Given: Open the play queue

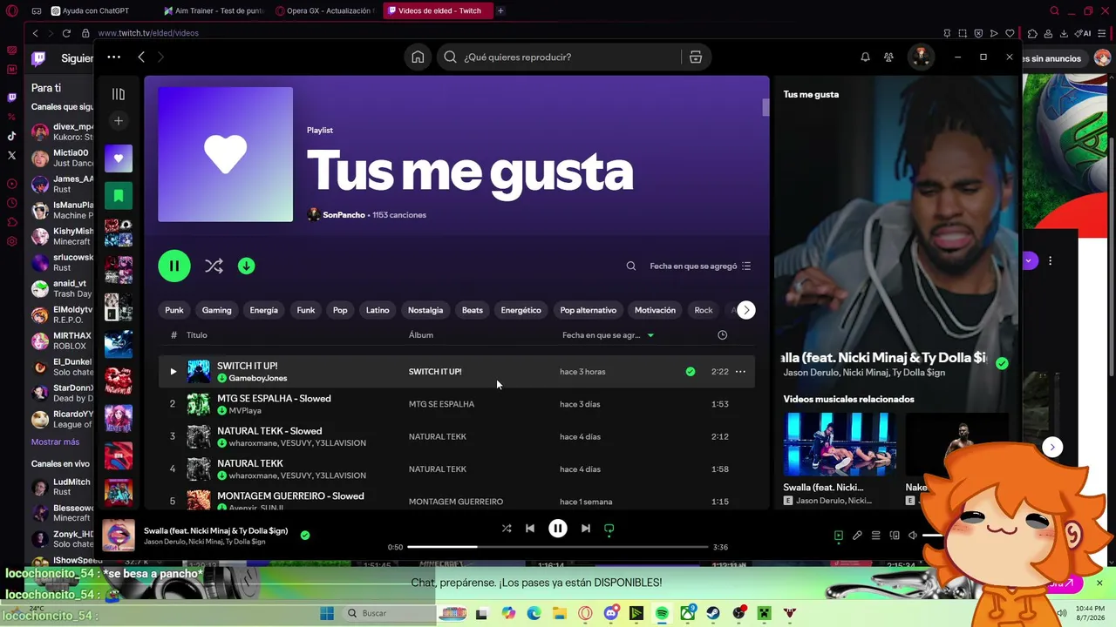Looking at the screenshot, I should (876, 536).
